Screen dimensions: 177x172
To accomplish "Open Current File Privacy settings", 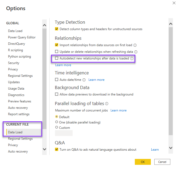I will click(x=13, y=145).
